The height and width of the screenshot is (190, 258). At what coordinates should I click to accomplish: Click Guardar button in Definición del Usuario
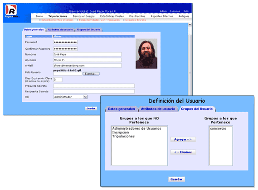176,179
